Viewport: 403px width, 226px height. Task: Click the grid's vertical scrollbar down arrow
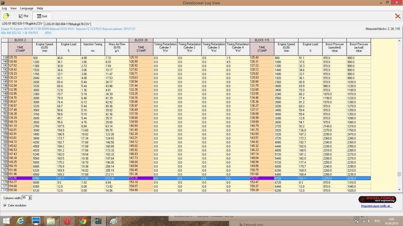point(399,190)
